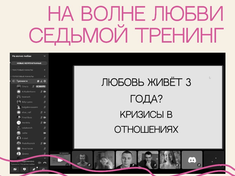Add a channel to Текстовые каналы
Screen dimensions: 235x176
(x=45, y=70)
